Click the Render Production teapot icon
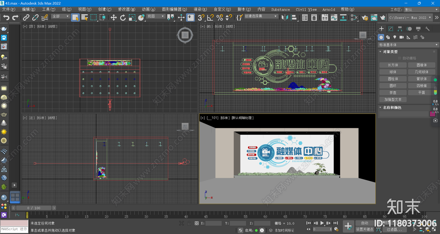This screenshot has height=234, width=440. click(383, 18)
